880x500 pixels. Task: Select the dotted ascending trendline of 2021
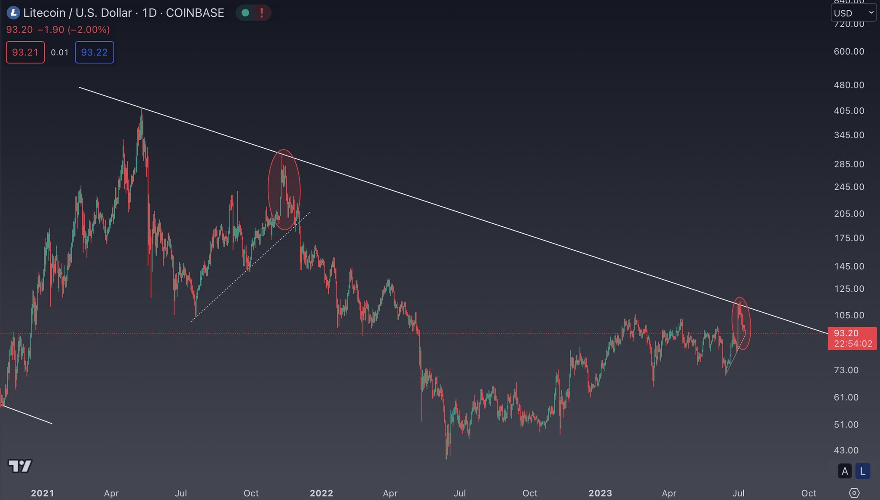pos(251,267)
